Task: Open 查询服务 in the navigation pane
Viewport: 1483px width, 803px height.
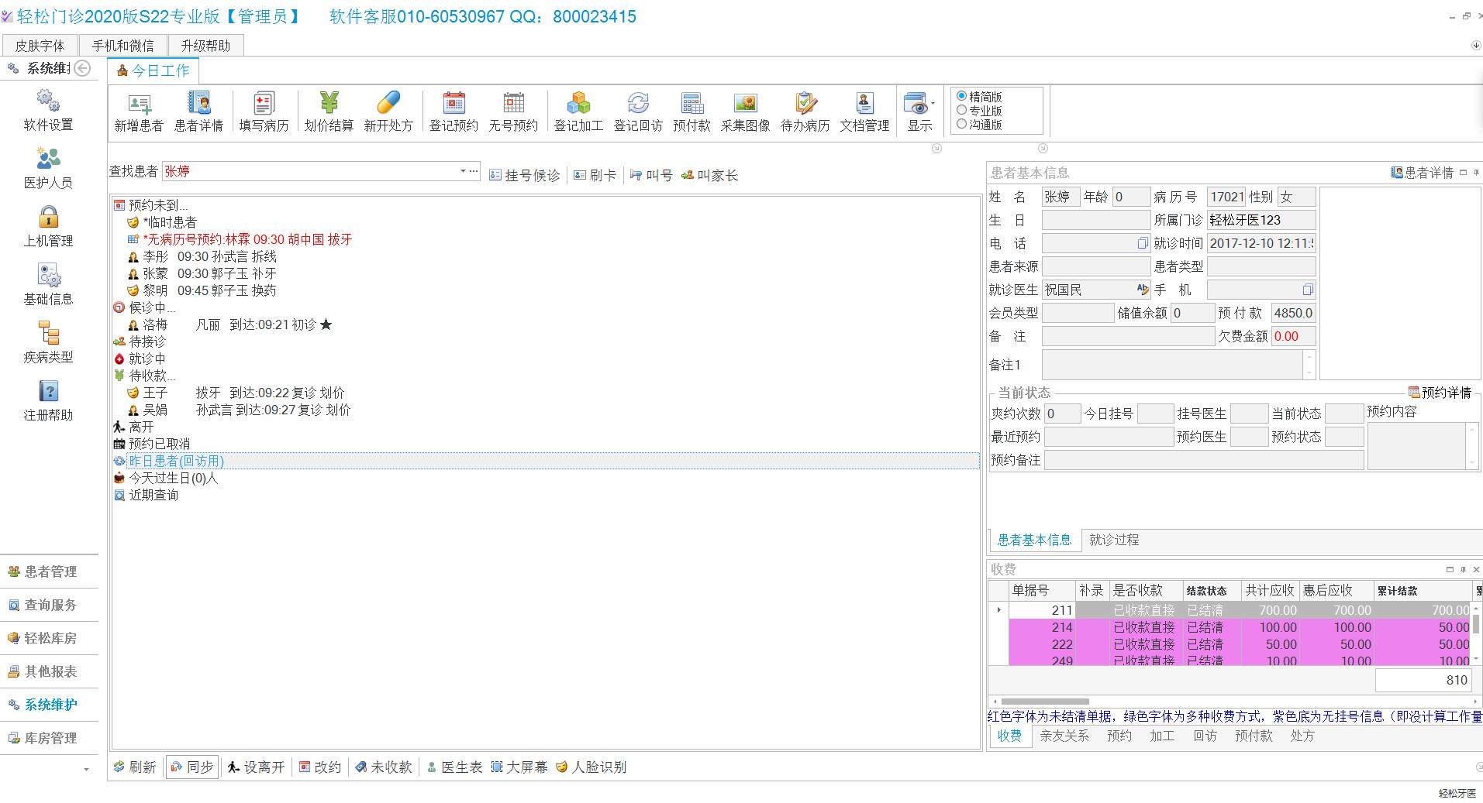Action: (x=50, y=605)
